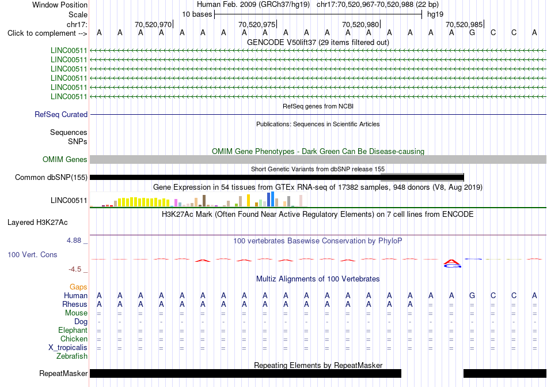Click the 'Scale' label
Image resolution: width=547 pixels, height=387 pixels.
click(x=78, y=14)
